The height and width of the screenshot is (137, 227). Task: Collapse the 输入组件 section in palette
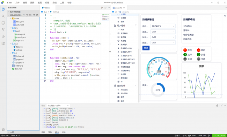click(x=136, y=25)
